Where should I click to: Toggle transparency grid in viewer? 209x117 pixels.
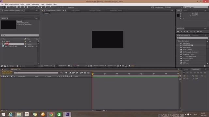tap(91, 66)
